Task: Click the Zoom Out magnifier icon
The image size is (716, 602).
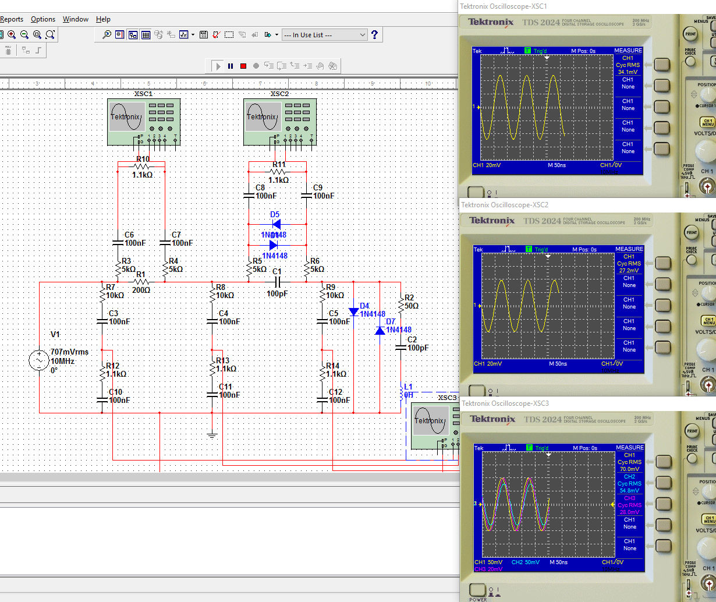Action: click(24, 35)
